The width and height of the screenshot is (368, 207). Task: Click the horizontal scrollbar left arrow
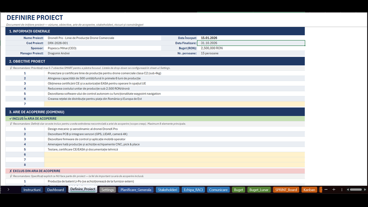(x=348, y=189)
